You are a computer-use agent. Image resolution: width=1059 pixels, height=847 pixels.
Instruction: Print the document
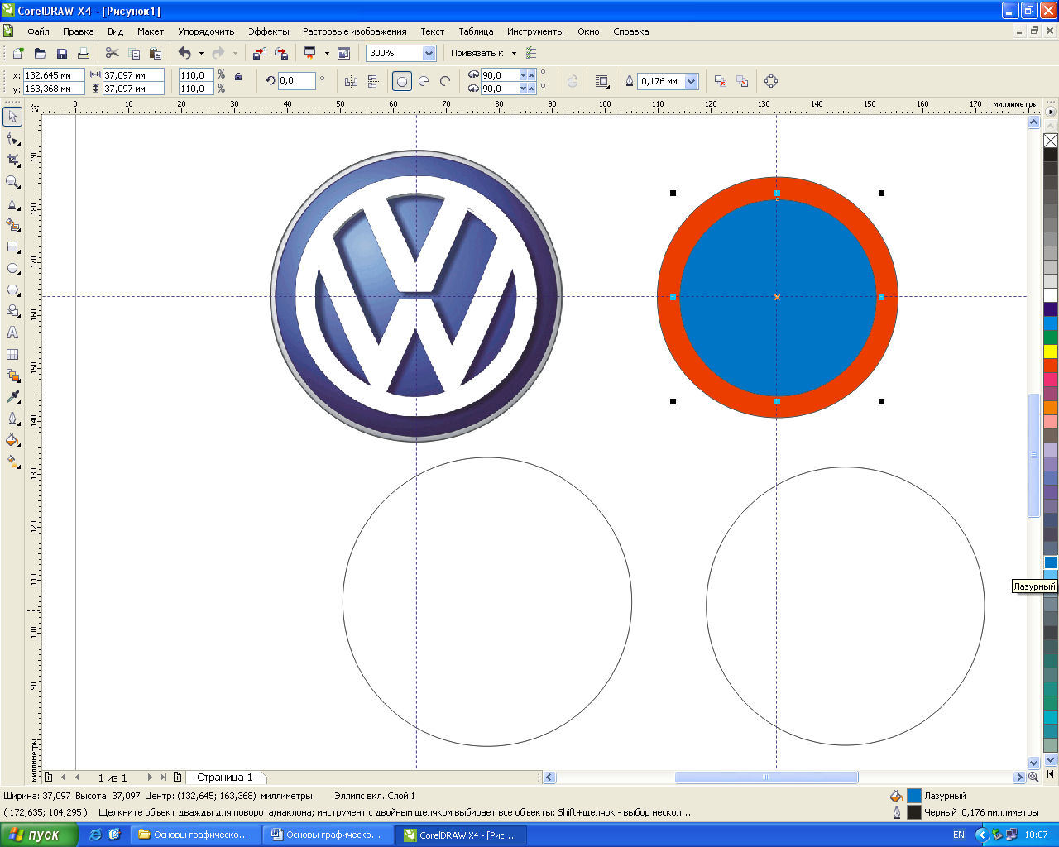click(83, 53)
